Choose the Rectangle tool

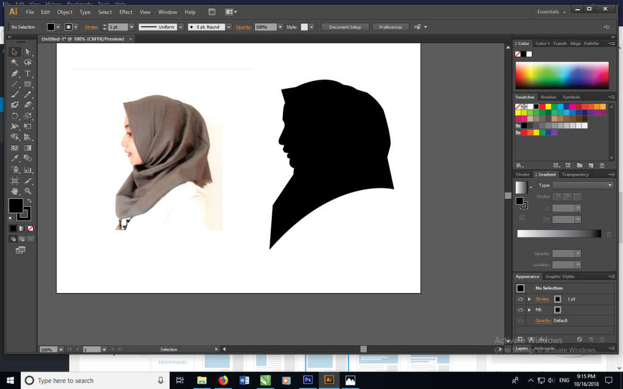[x=28, y=84]
